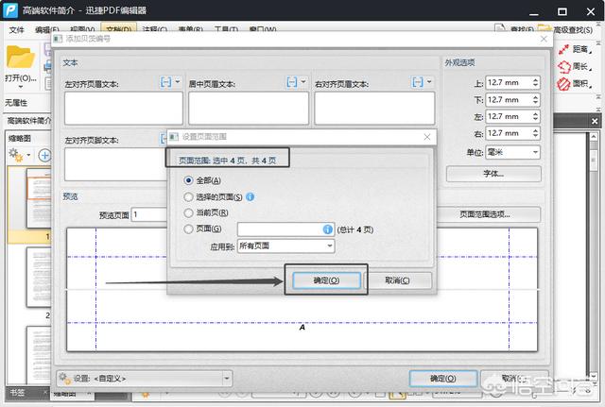Open the 单位 毫米 unit dropdown

[512, 152]
